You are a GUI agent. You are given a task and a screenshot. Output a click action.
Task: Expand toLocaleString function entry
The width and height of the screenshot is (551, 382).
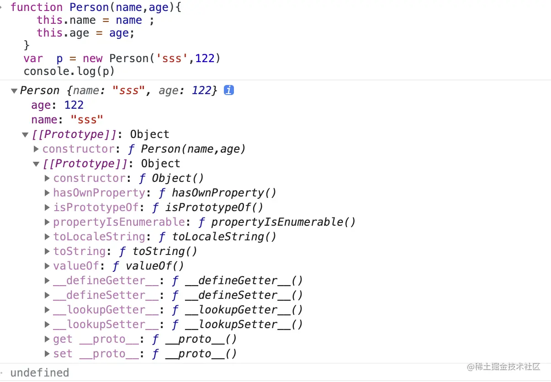pos(48,237)
